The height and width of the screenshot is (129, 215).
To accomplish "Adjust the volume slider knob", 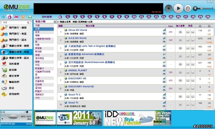I will pyautogui.click(x=202, y=8).
